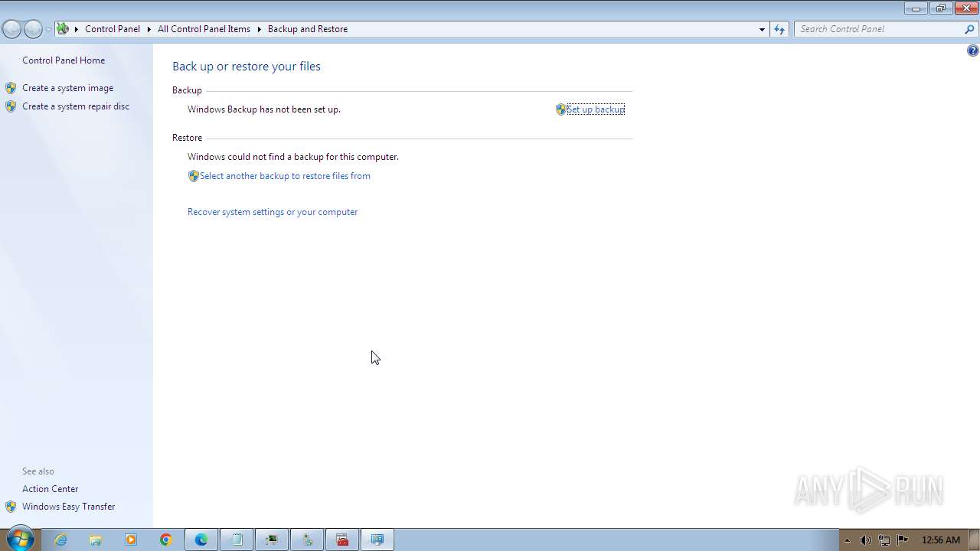Open Help via the blue question mark
The image size is (980, 551).
click(x=972, y=51)
